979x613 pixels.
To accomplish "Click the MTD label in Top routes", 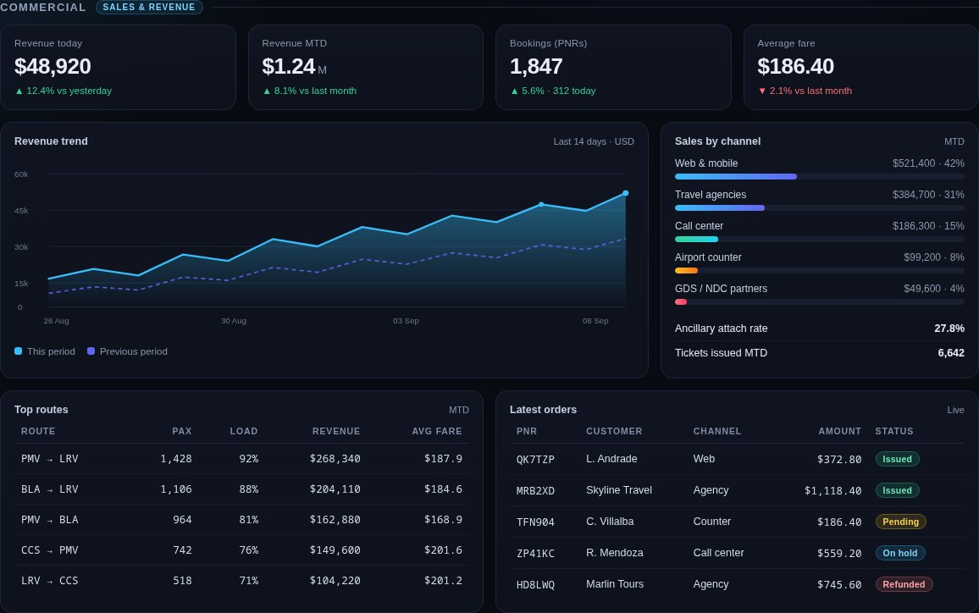I will click(x=458, y=410).
